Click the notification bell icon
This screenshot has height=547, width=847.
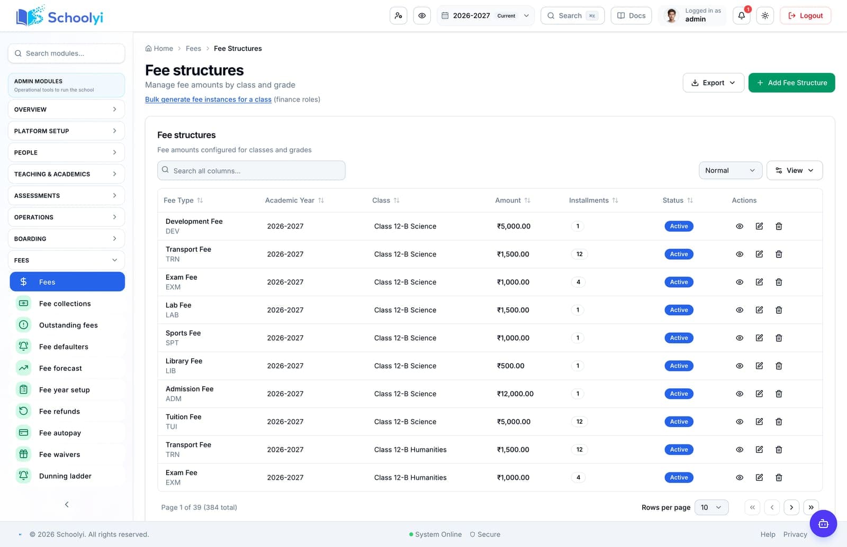(x=741, y=16)
